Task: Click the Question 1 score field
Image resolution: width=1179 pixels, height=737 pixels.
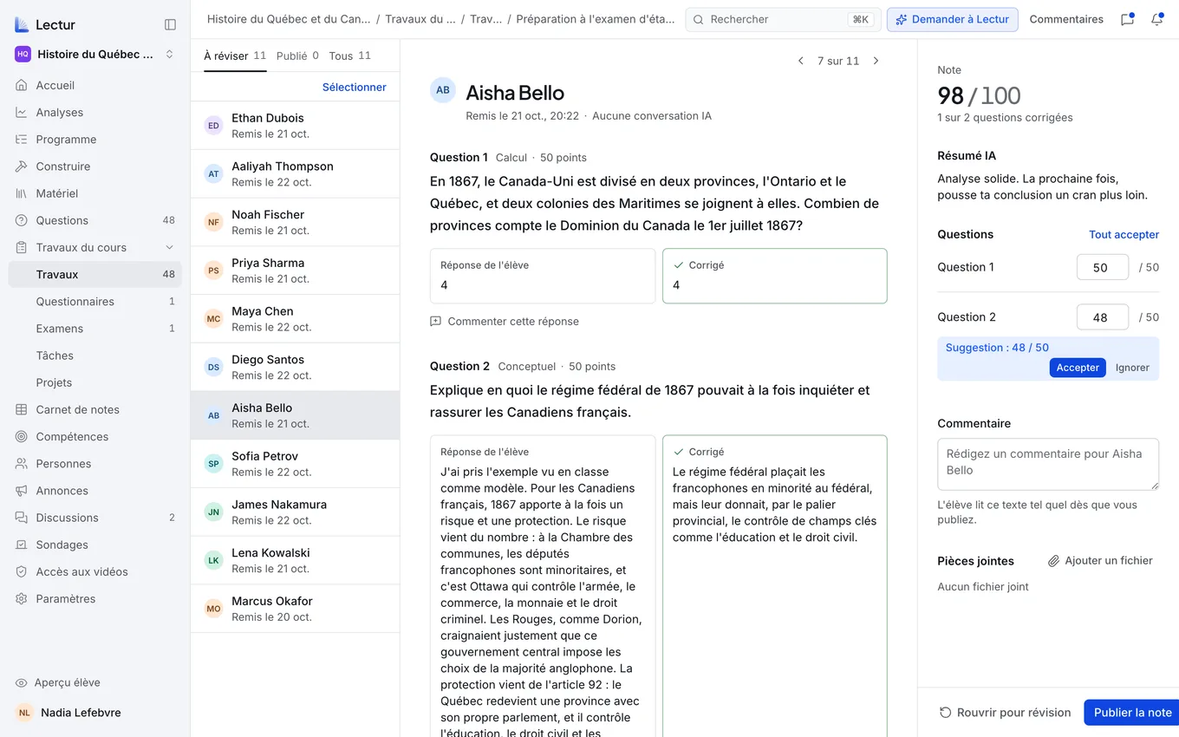Action: pos(1102,267)
